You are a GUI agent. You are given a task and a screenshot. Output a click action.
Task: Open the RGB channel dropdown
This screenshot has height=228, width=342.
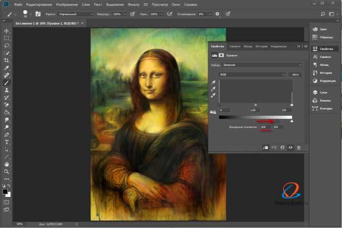pyautogui.click(x=252, y=75)
